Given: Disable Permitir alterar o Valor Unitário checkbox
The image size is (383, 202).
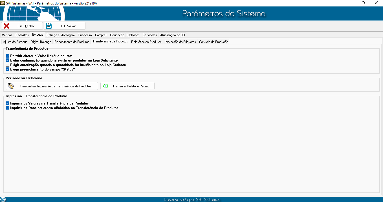Looking at the screenshot, I should tap(8, 56).
